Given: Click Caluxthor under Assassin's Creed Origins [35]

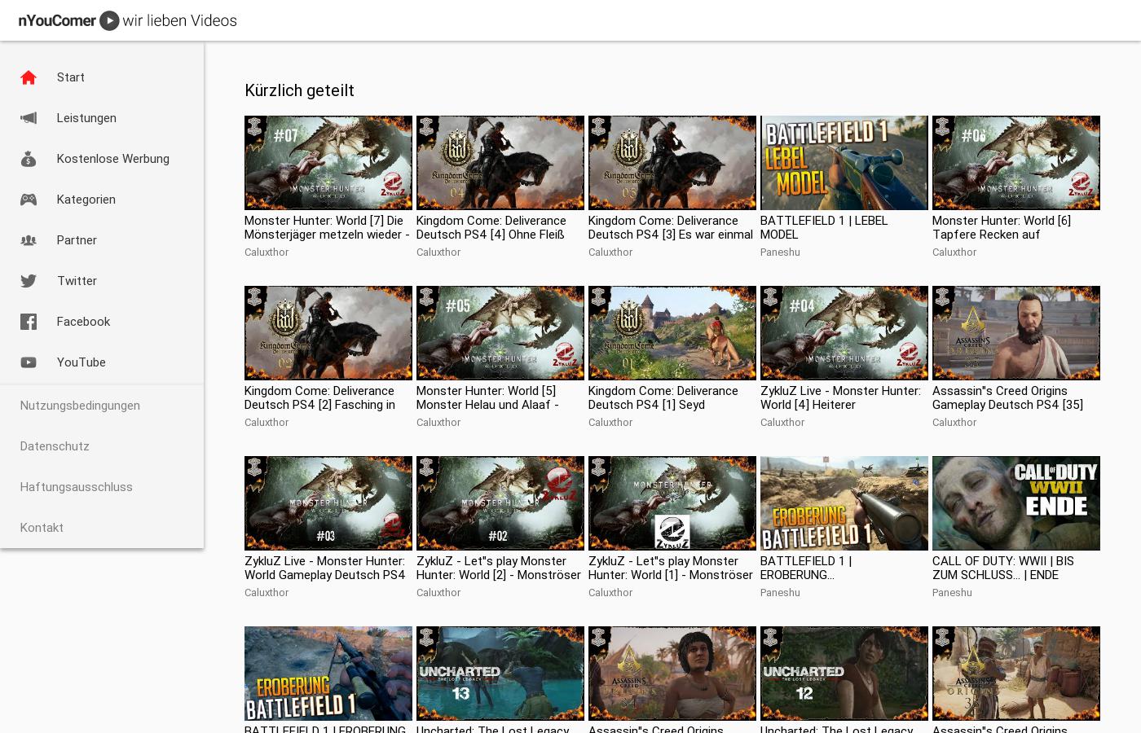Looking at the screenshot, I should [954, 423].
